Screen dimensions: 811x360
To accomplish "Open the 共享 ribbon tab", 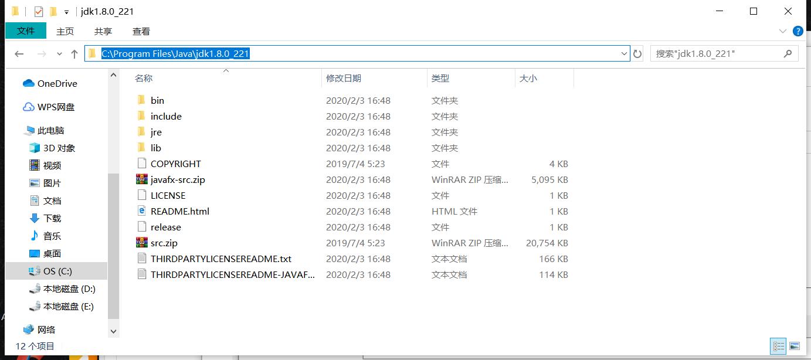I will coord(103,31).
